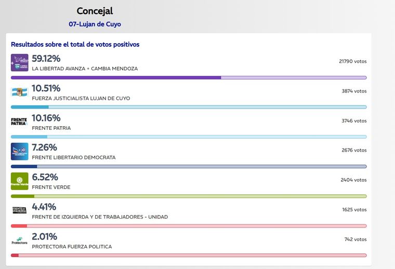This screenshot has width=395, height=269.
Task: Click Resultados sobre el total heading
Action: pos(75,45)
